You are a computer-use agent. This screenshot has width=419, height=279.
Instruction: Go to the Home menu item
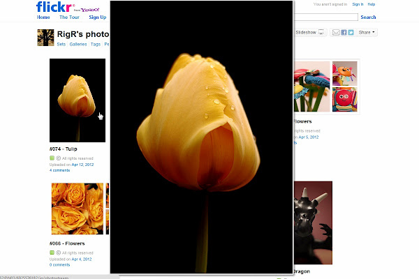[43, 17]
